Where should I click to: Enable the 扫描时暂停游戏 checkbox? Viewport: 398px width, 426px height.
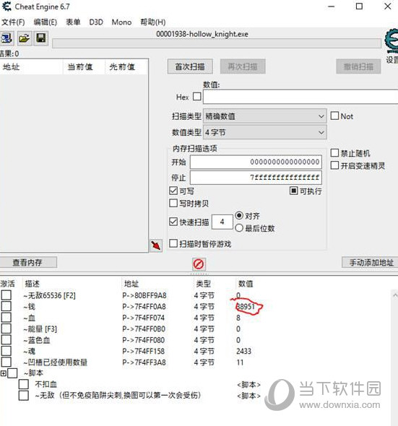click(173, 243)
